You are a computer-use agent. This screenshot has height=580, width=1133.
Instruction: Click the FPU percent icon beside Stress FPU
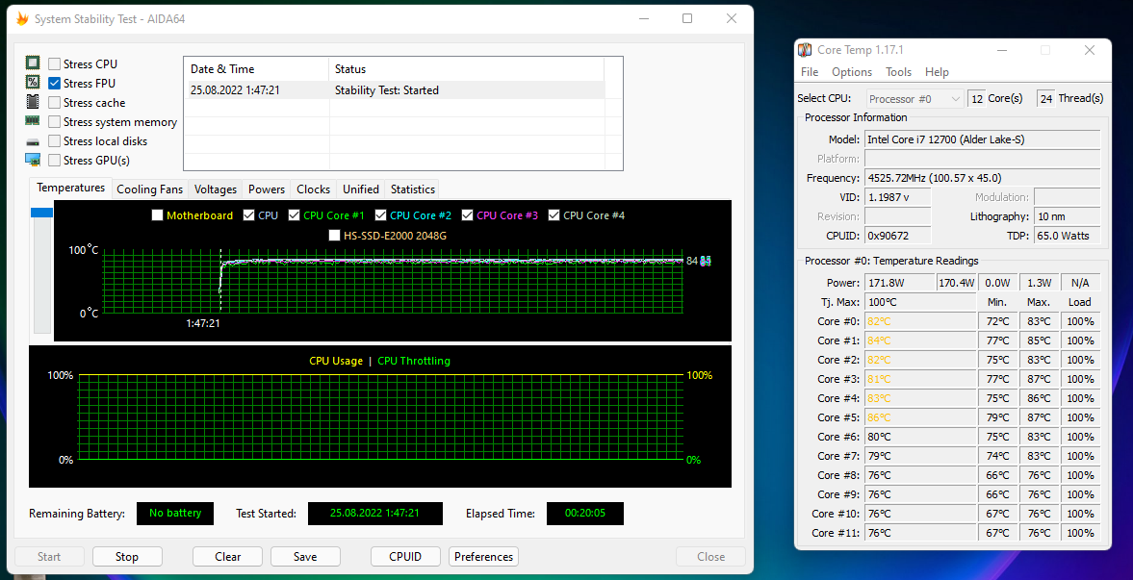coord(33,83)
